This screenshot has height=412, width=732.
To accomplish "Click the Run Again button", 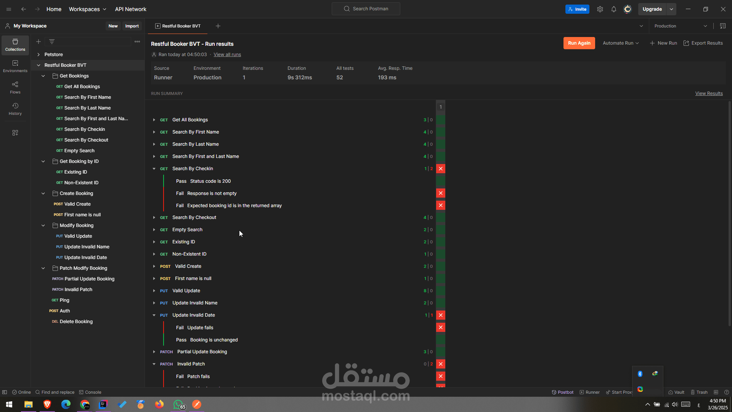I will tap(579, 43).
